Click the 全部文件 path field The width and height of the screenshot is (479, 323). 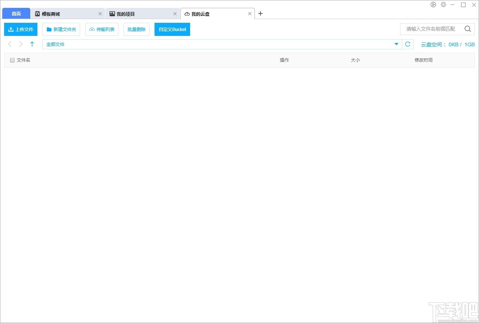[222, 44]
